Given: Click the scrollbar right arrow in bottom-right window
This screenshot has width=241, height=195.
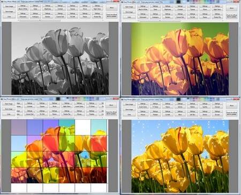Looking at the screenshot, I should pyautogui.click(x=223, y=118).
